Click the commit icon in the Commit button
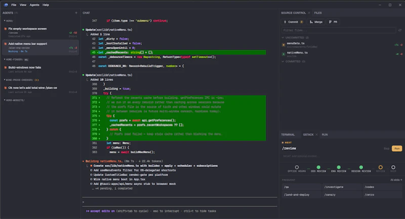 click(285, 22)
